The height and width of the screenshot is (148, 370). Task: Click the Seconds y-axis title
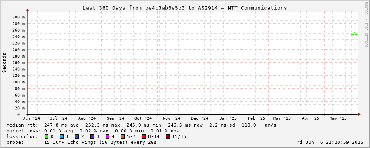(x=4, y=62)
